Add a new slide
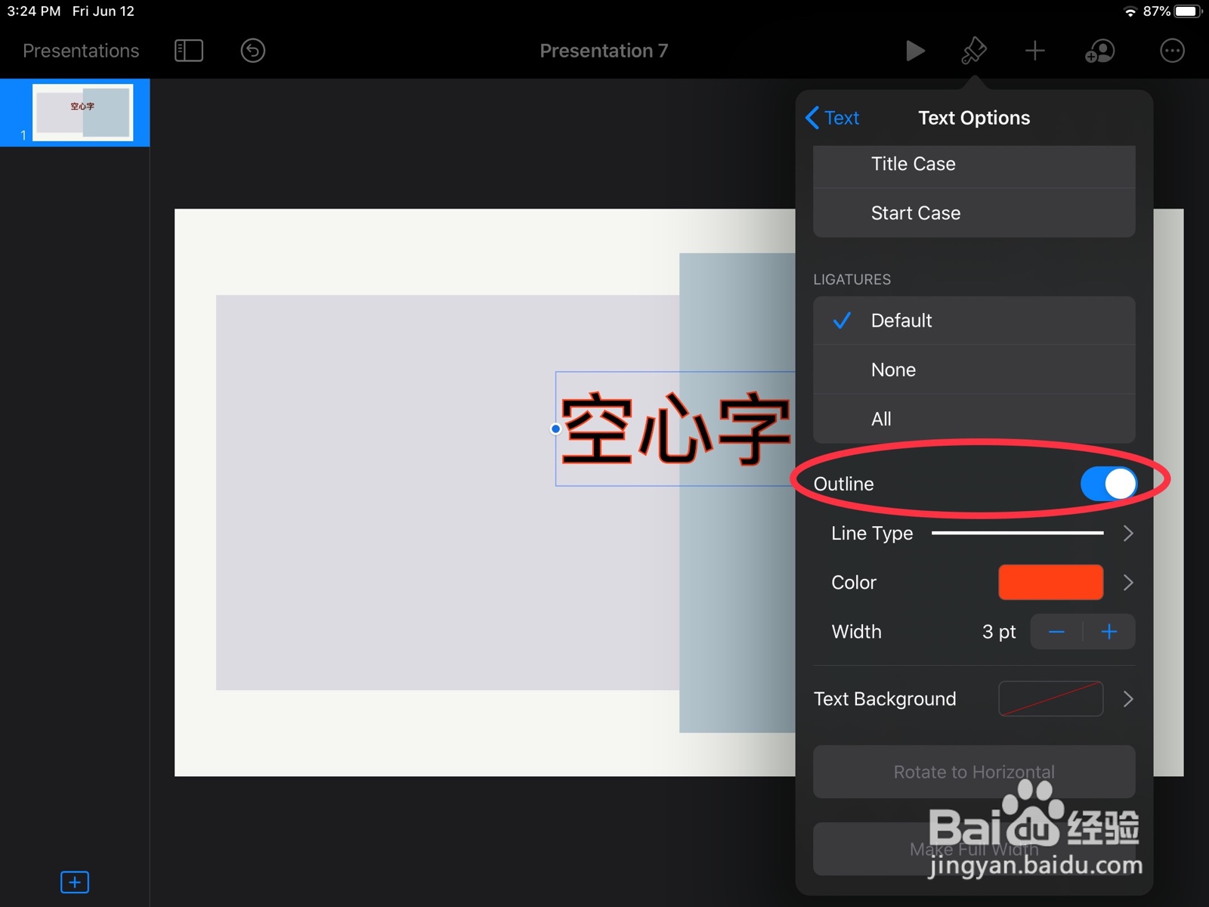The image size is (1209, 907). [75, 882]
